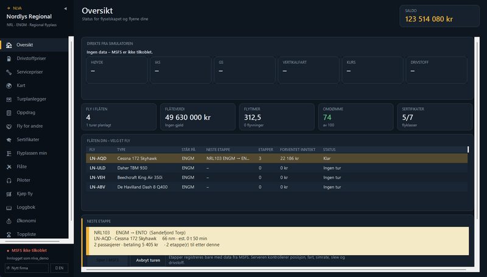487x277 pixels.
Task: Click the Økonomi money bag icon
Action: pyautogui.click(x=9, y=221)
